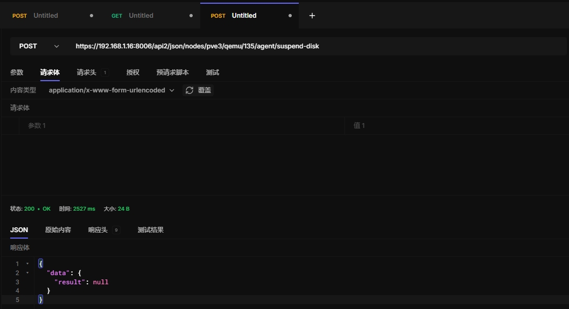The height and width of the screenshot is (309, 569).
Task: Switch to the GET Untitled tab
Action: point(141,16)
